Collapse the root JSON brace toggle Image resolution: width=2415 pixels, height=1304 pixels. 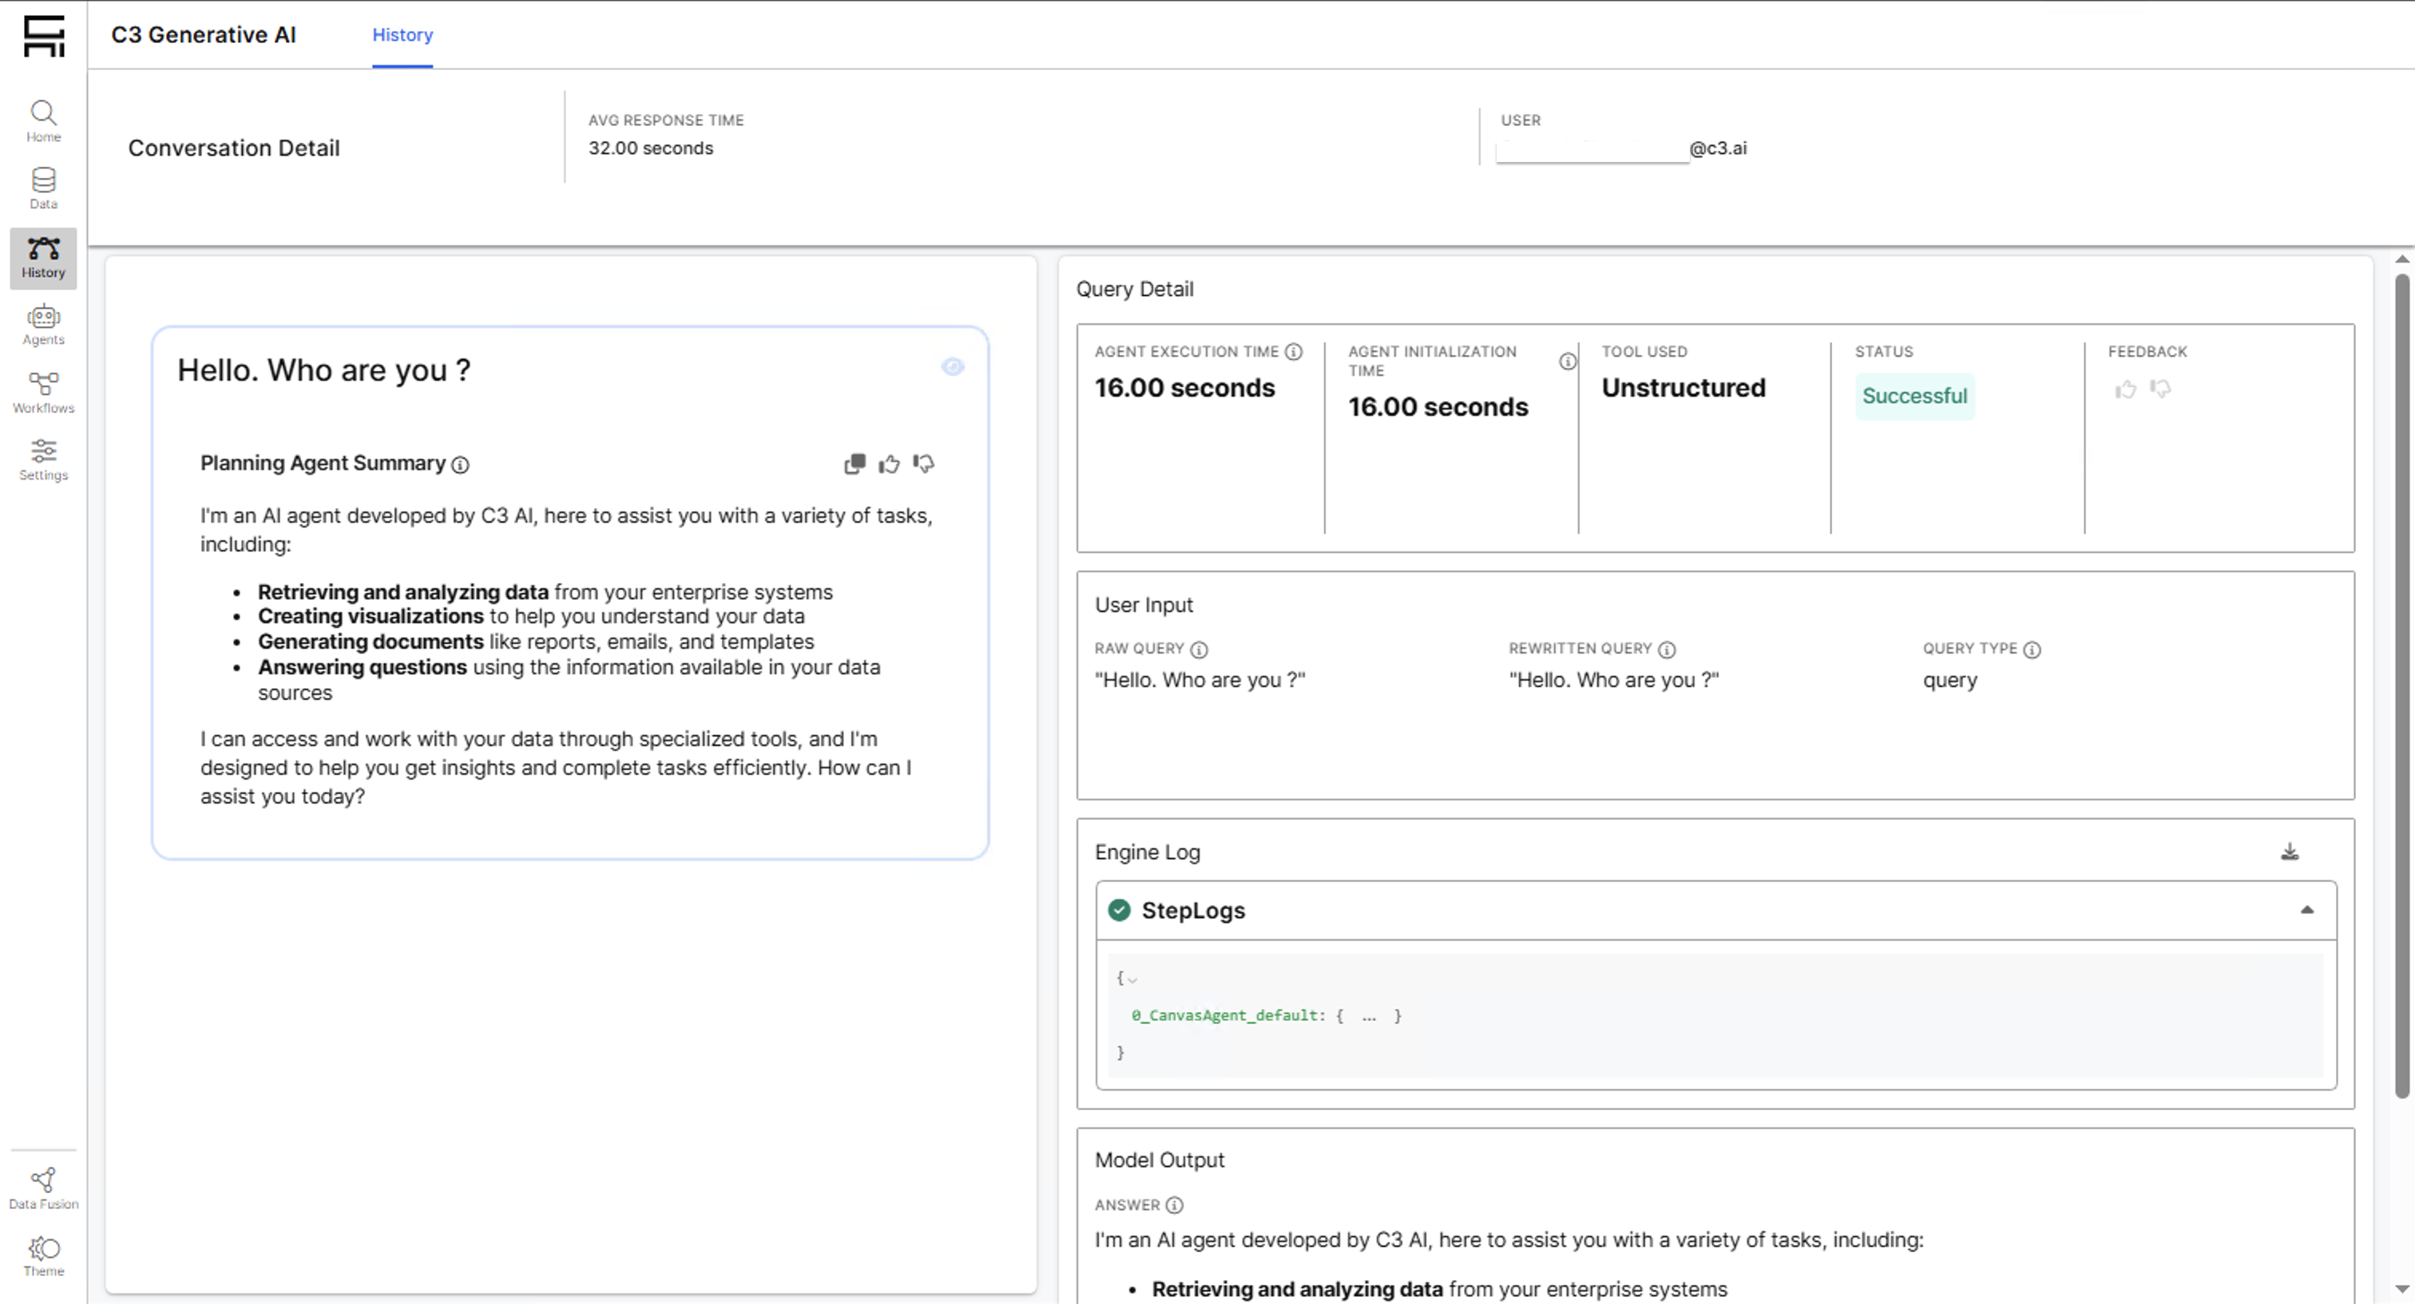point(1132,979)
